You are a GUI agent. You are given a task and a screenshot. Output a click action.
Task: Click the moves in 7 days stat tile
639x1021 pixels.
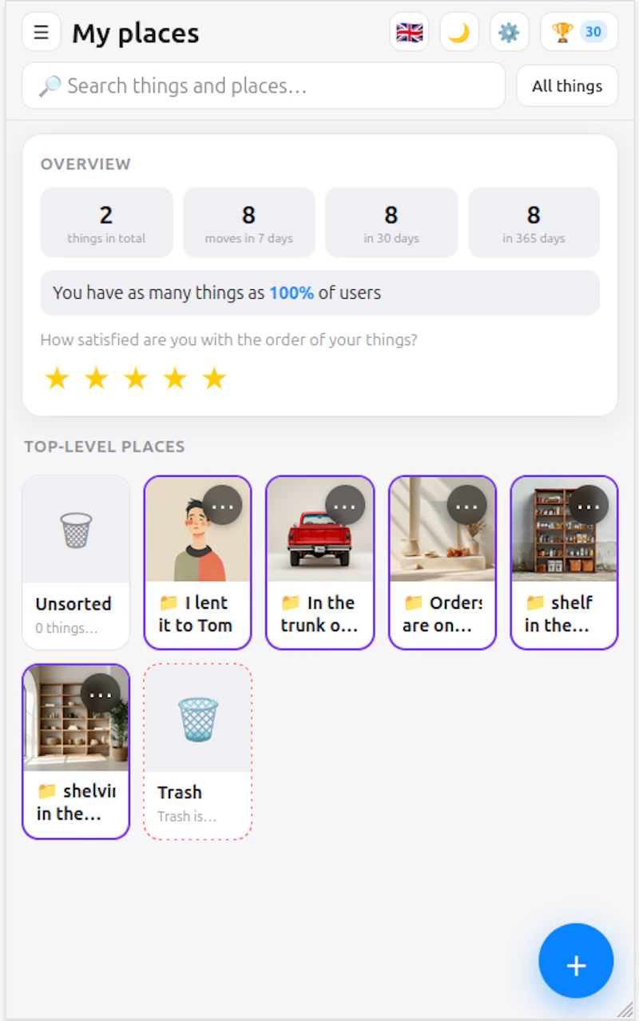(249, 223)
